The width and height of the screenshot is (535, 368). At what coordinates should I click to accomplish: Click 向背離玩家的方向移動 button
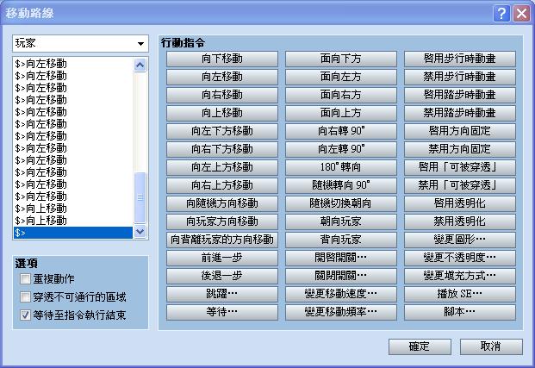(x=222, y=240)
